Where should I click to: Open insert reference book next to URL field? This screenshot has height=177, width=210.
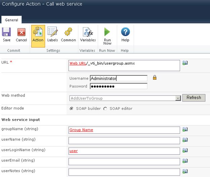coord(185,63)
